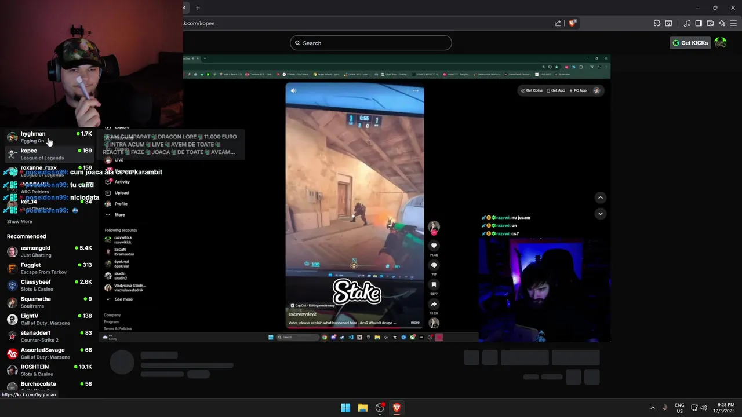
Task: Click the share page icon in address bar
Action: point(558,23)
